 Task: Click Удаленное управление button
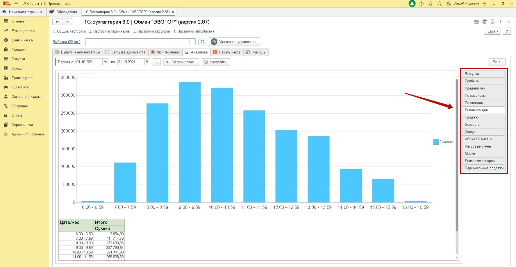point(234,42)
